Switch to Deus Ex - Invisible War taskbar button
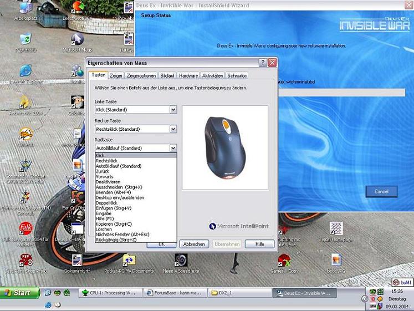This screenshot has width=414, height=311. point(304,293)
